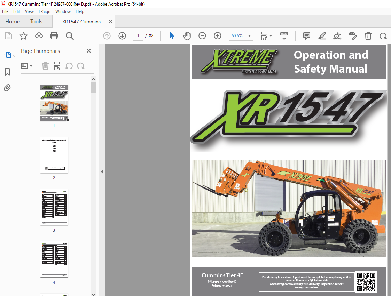Click the page number input field

138,36
